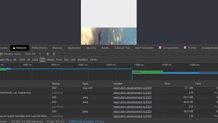Filter requests by Font
The width and height of the screenshot is (218, 123).
pos(59,60)
